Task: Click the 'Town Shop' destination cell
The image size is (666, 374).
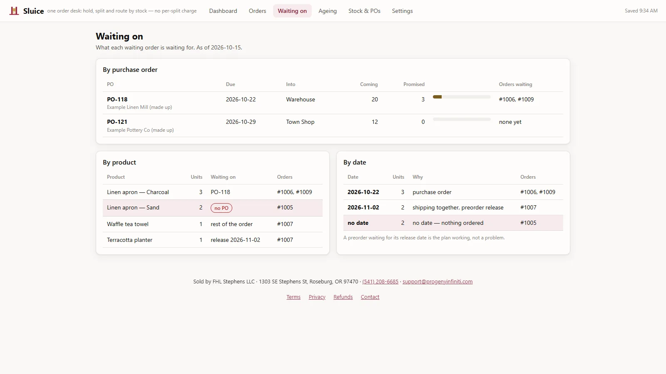Action: (300, 122)
